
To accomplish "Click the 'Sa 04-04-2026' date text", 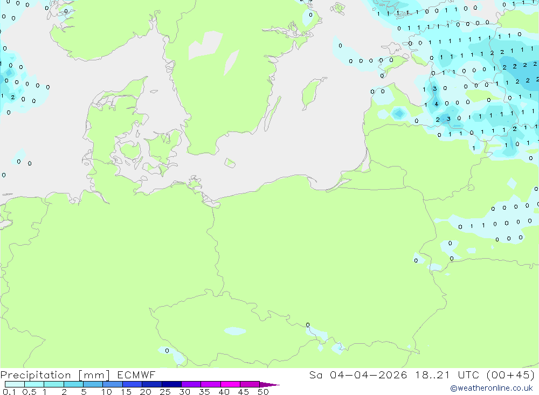I will click(358, 375).
